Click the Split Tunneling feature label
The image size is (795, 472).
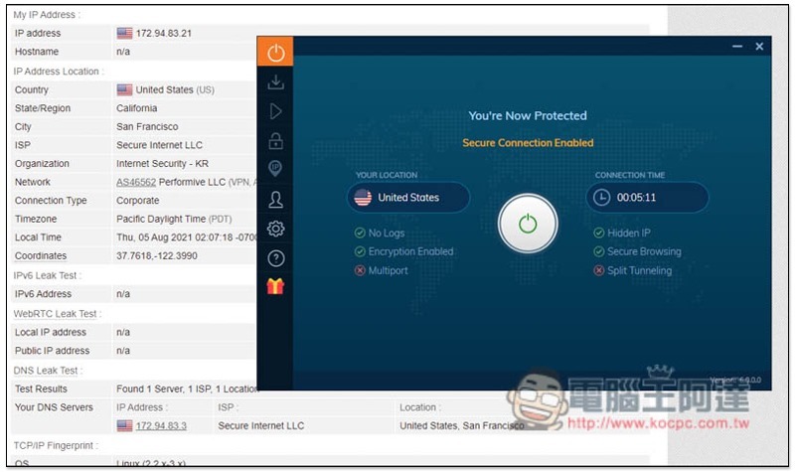639,270
